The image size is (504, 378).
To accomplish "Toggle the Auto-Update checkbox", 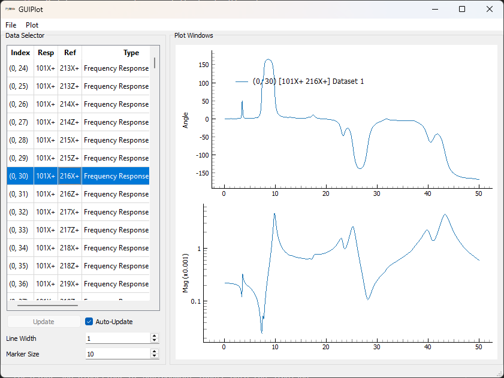I will [x=89, y=322].
